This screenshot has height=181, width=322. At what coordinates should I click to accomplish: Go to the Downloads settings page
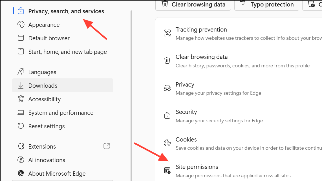[63, 85]
